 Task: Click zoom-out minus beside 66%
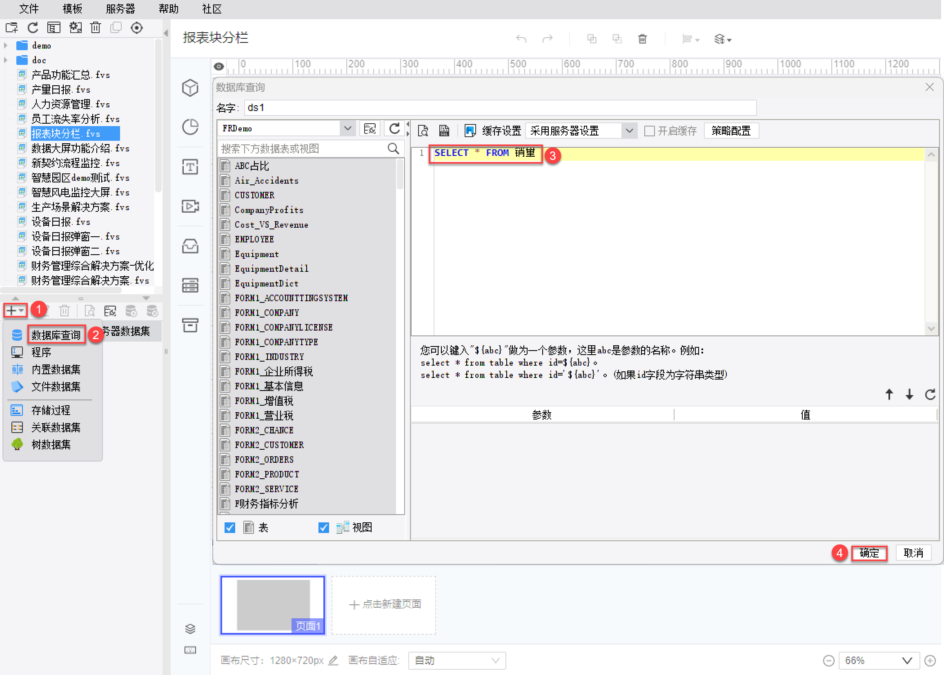(828, 660)
